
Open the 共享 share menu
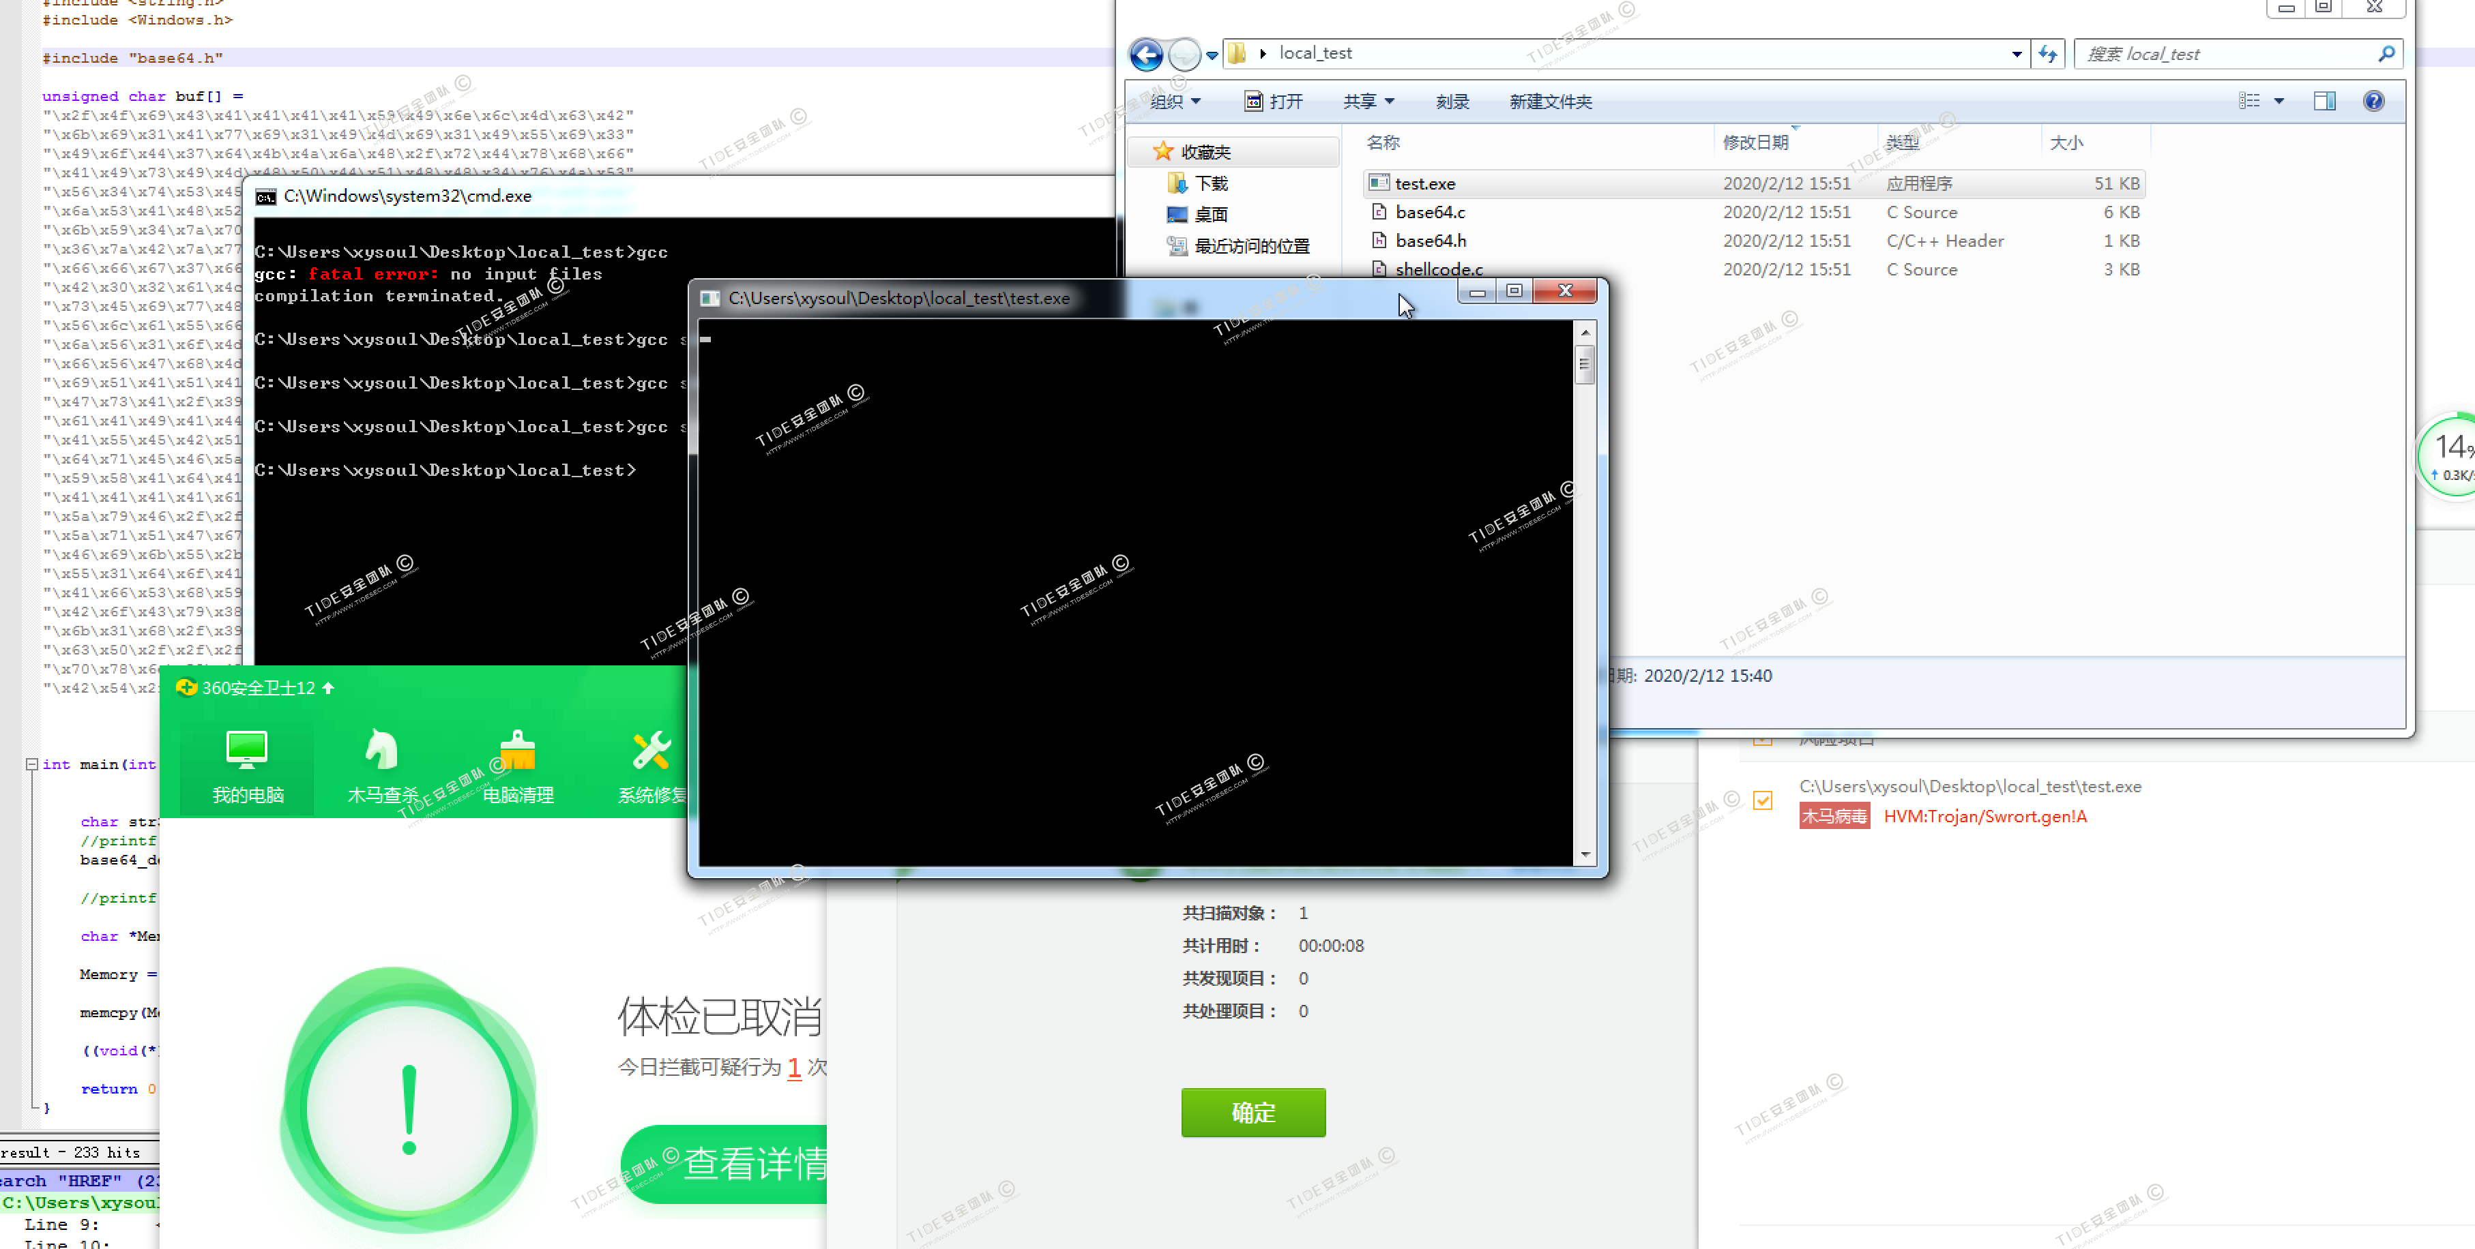click(x=1368, y=102)
